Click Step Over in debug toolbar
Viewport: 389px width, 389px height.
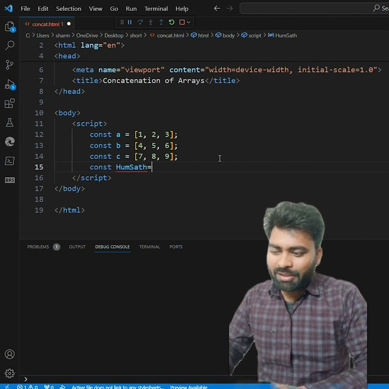tap(140, 22)
